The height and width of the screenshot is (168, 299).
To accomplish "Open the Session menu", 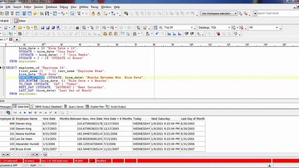I will (38, 7).
